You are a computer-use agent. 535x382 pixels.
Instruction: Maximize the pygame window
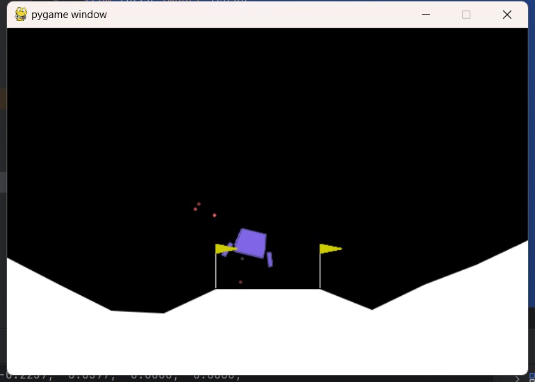pyautogui.click(x=466, y=15)
